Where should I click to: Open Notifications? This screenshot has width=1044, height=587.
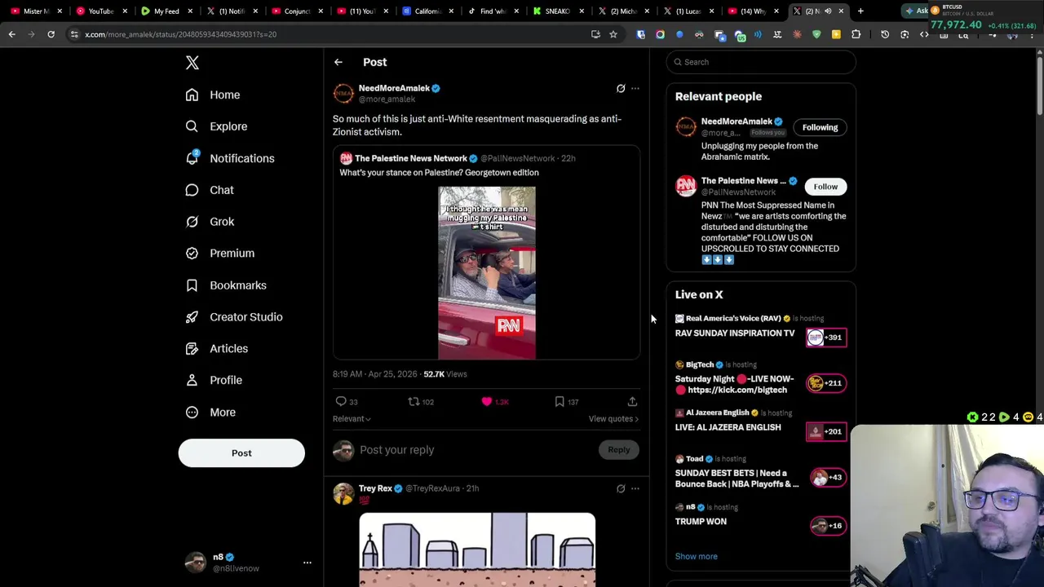pos(229,158)
